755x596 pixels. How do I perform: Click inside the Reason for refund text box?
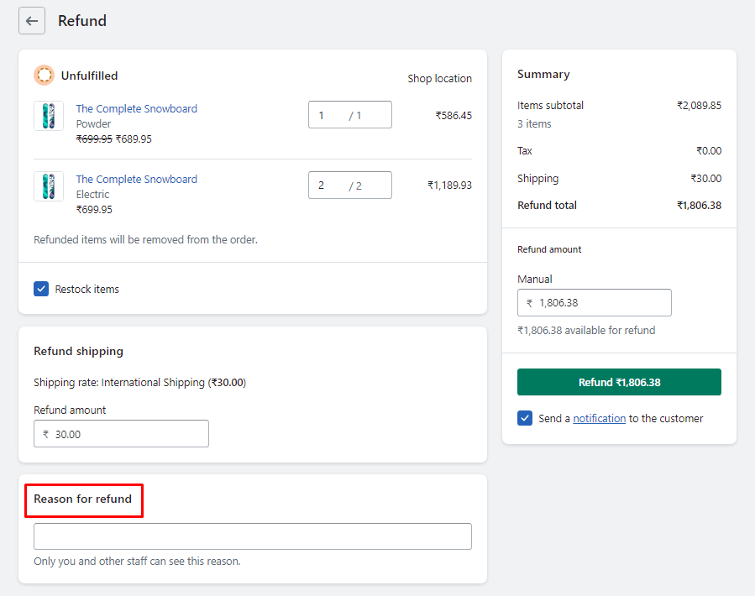(252, 536)
